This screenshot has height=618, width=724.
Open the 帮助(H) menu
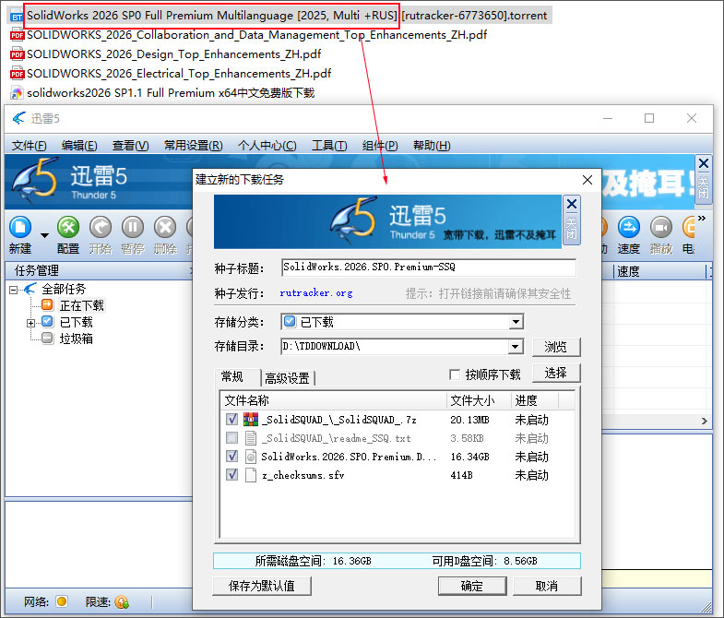(x=432, y=146)
